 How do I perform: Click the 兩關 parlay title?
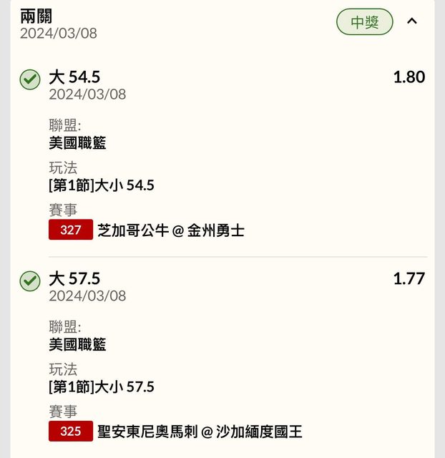point(36,16)
